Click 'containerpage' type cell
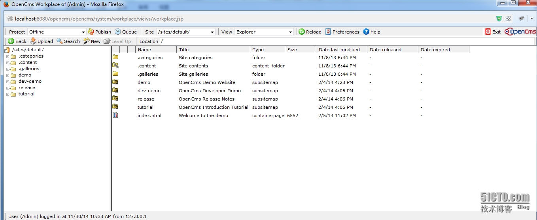 268,116
